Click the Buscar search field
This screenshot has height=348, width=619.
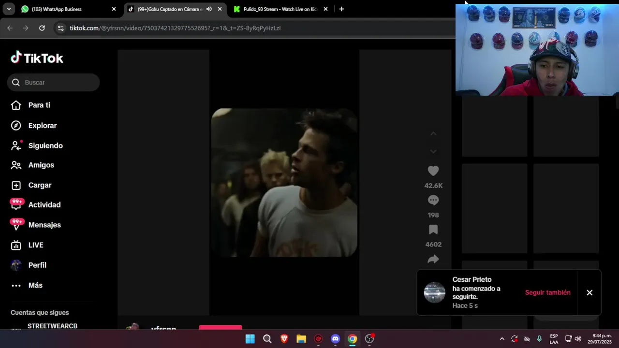(53, 82)
